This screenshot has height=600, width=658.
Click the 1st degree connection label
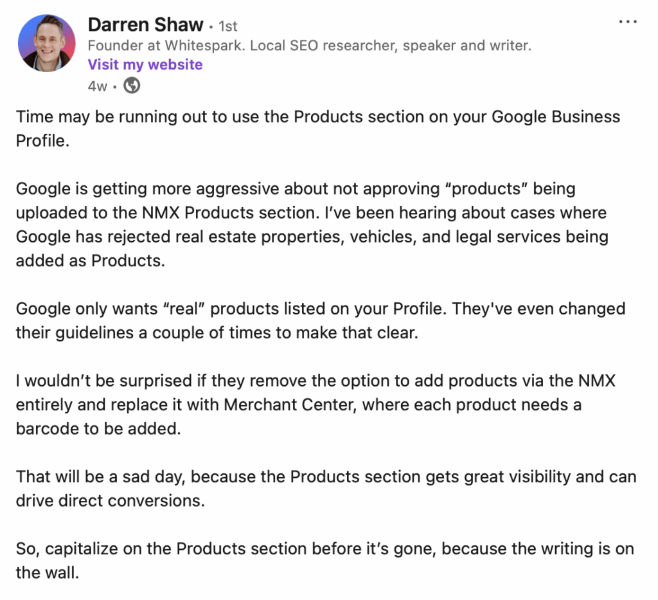coord(228,26)
